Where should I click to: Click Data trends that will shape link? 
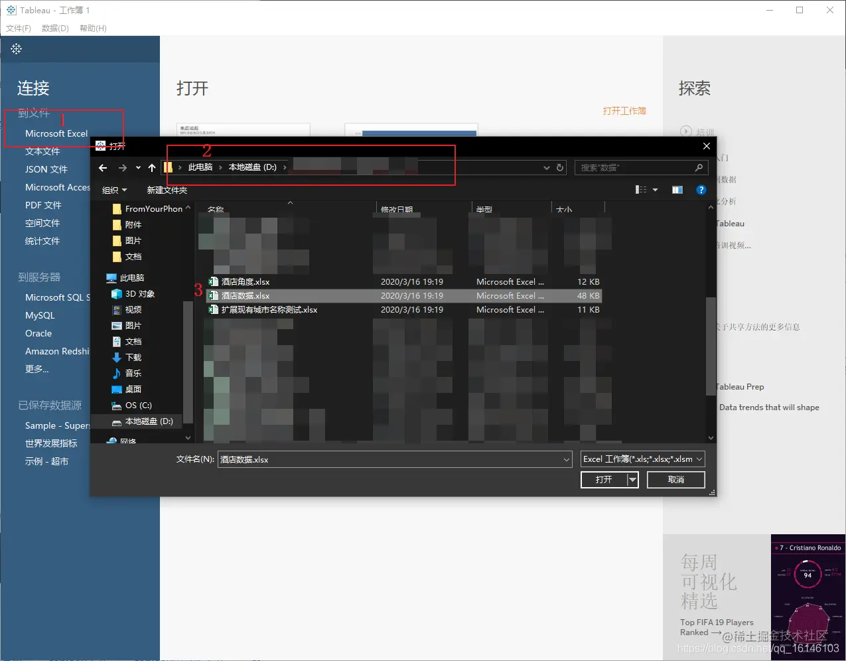(769, 407)
